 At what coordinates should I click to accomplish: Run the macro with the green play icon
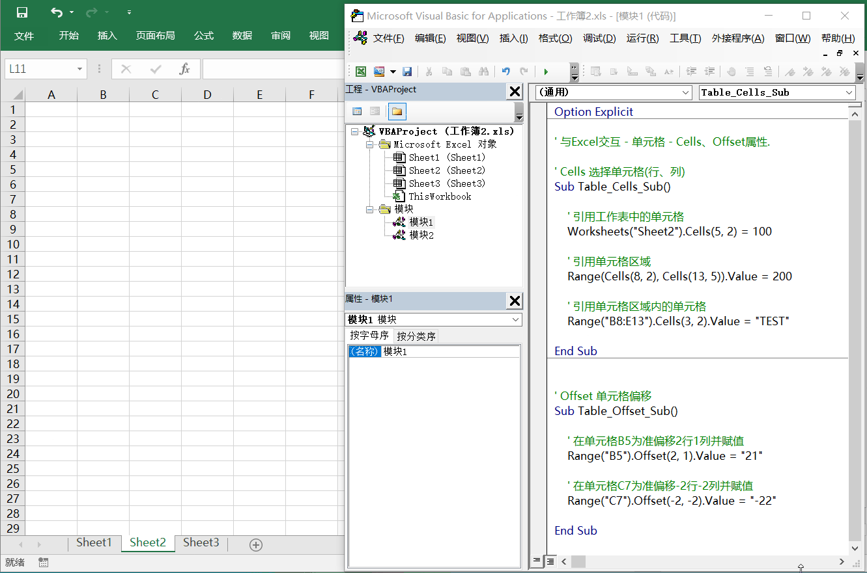click(546, 72)
